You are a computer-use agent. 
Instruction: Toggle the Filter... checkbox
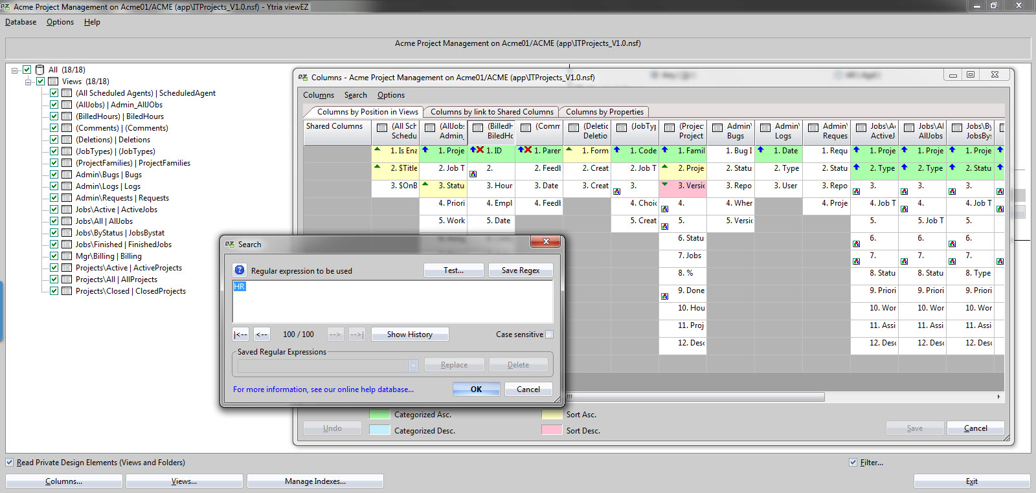point(853,463)
